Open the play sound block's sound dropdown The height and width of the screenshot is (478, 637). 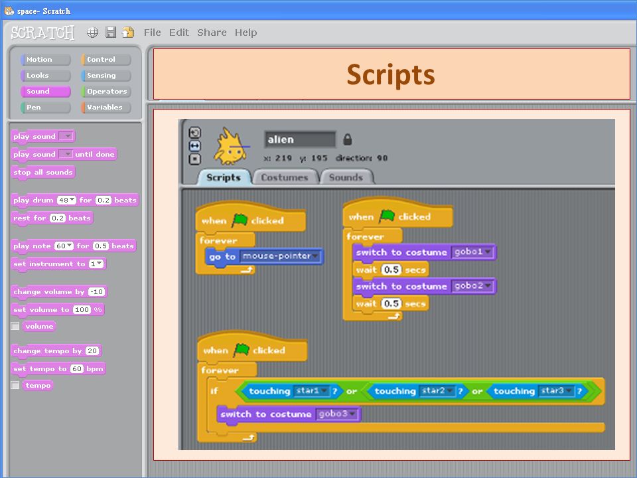[66, 136]
